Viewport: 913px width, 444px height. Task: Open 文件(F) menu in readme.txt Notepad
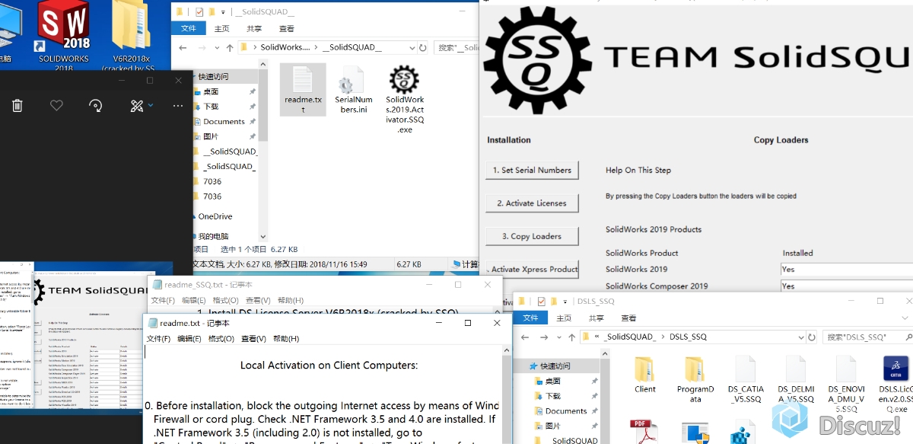tap(158, 339)
